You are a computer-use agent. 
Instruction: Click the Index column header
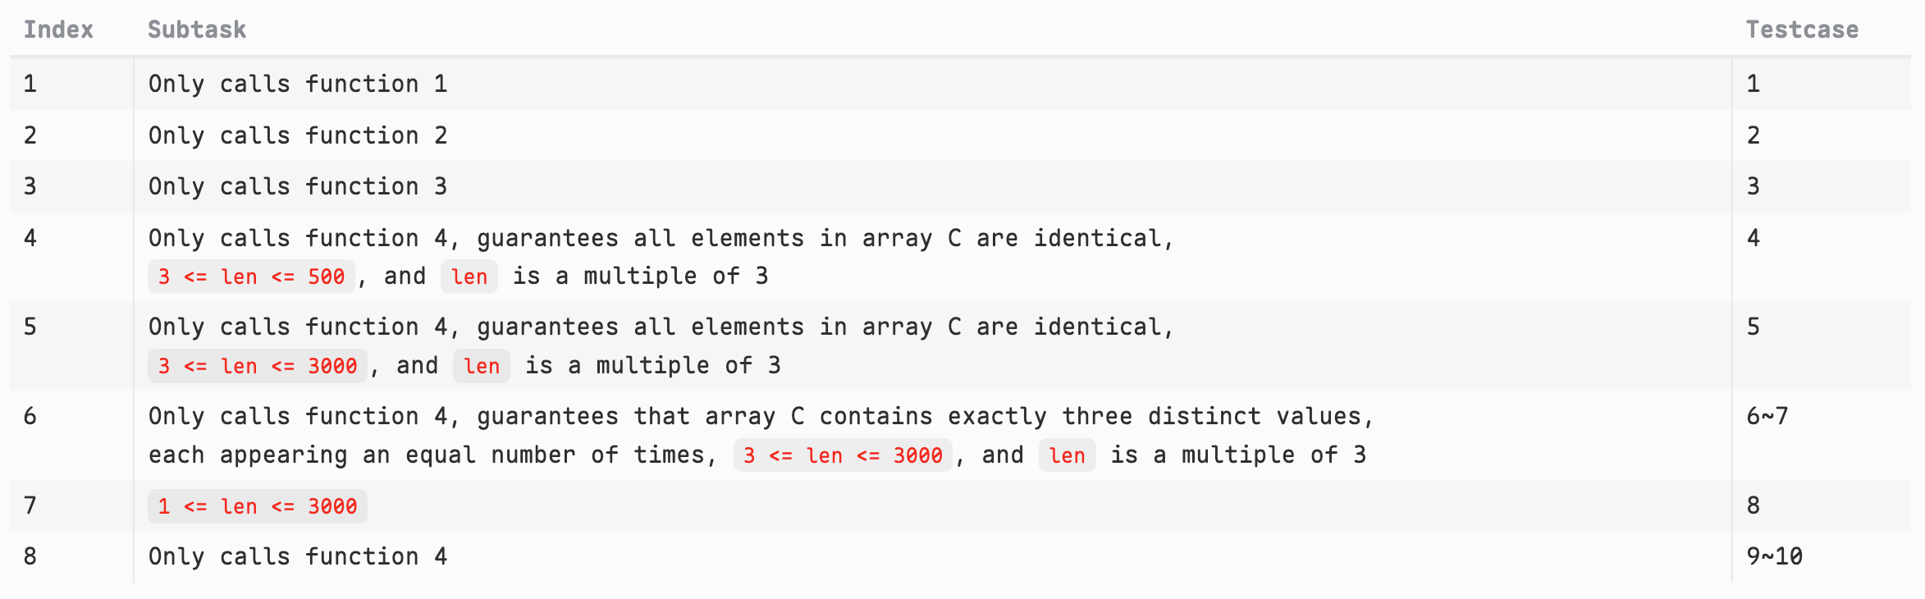pyautogui.click(x=58, y=30)
